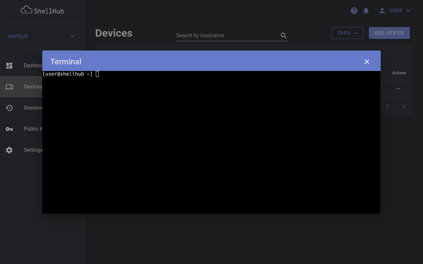The height and width of the screenshot is (264, 423).
Task: Click the next page chevron
Action: pos(404,106)
